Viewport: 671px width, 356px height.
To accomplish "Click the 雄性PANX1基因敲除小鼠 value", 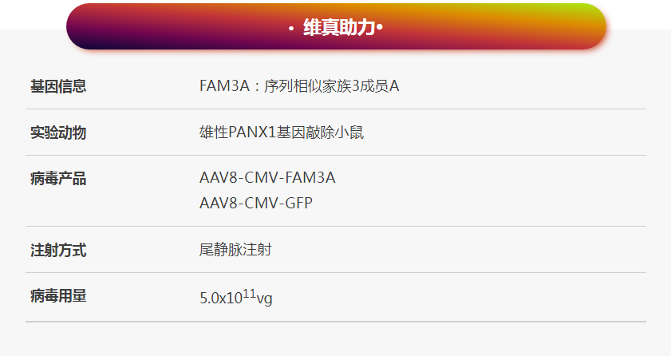I will click(x=281, y=133).
